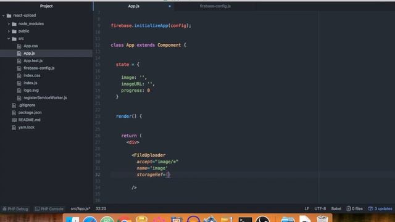The width and height of the screenshot is (395, 222).
Task: Click the 'class App extends Component {' line
Action: [x=148, y=45]
